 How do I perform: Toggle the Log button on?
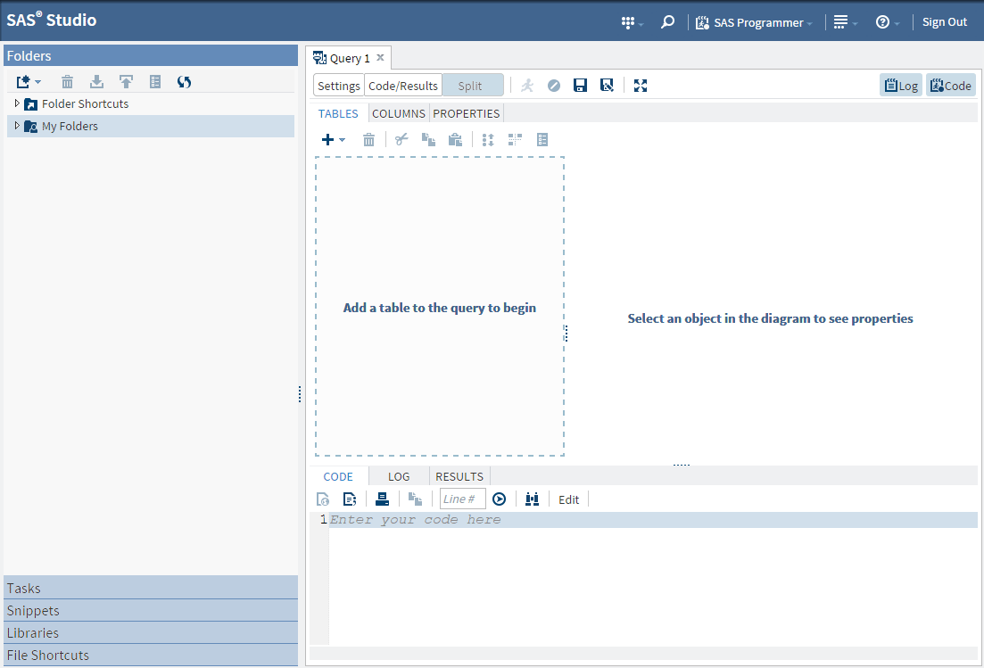901,86
